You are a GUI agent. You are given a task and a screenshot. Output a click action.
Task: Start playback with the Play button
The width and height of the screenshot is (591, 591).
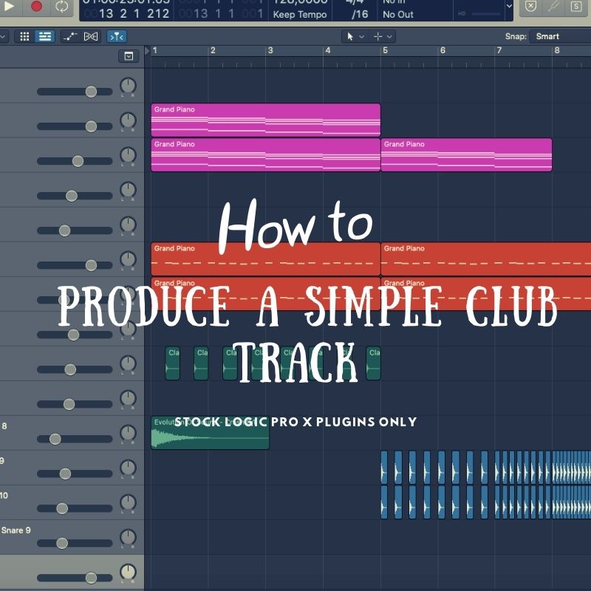point(8,7)
